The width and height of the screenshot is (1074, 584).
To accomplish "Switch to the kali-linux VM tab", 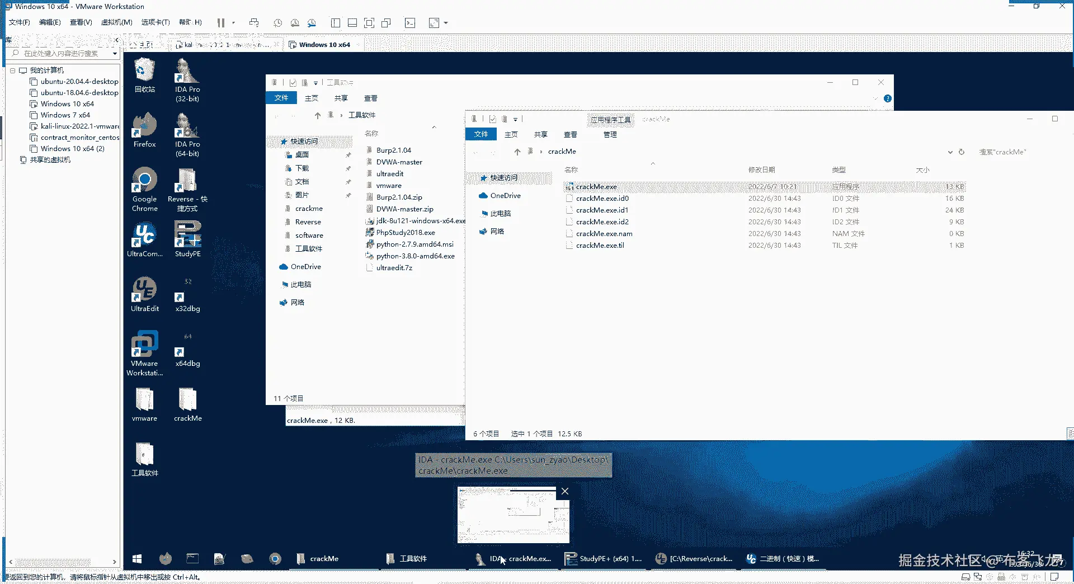I will coord(227,45).
